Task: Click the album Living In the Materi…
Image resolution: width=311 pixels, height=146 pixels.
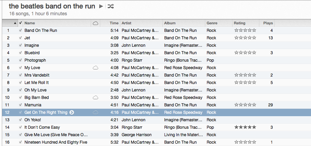Action: [x=184, y=135]
